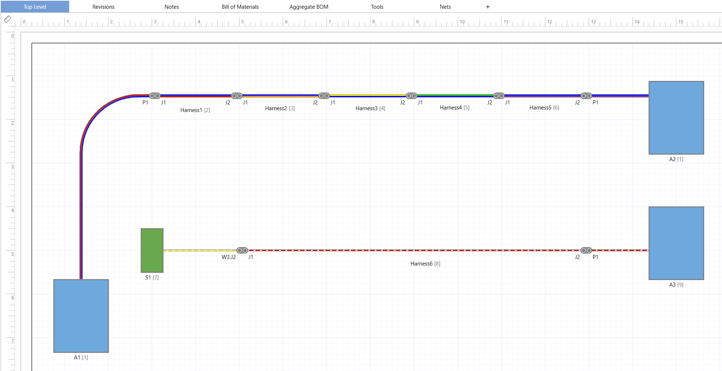Click the Harness3 [4] label
722x371 pixels.
click(x=370, y=108)
